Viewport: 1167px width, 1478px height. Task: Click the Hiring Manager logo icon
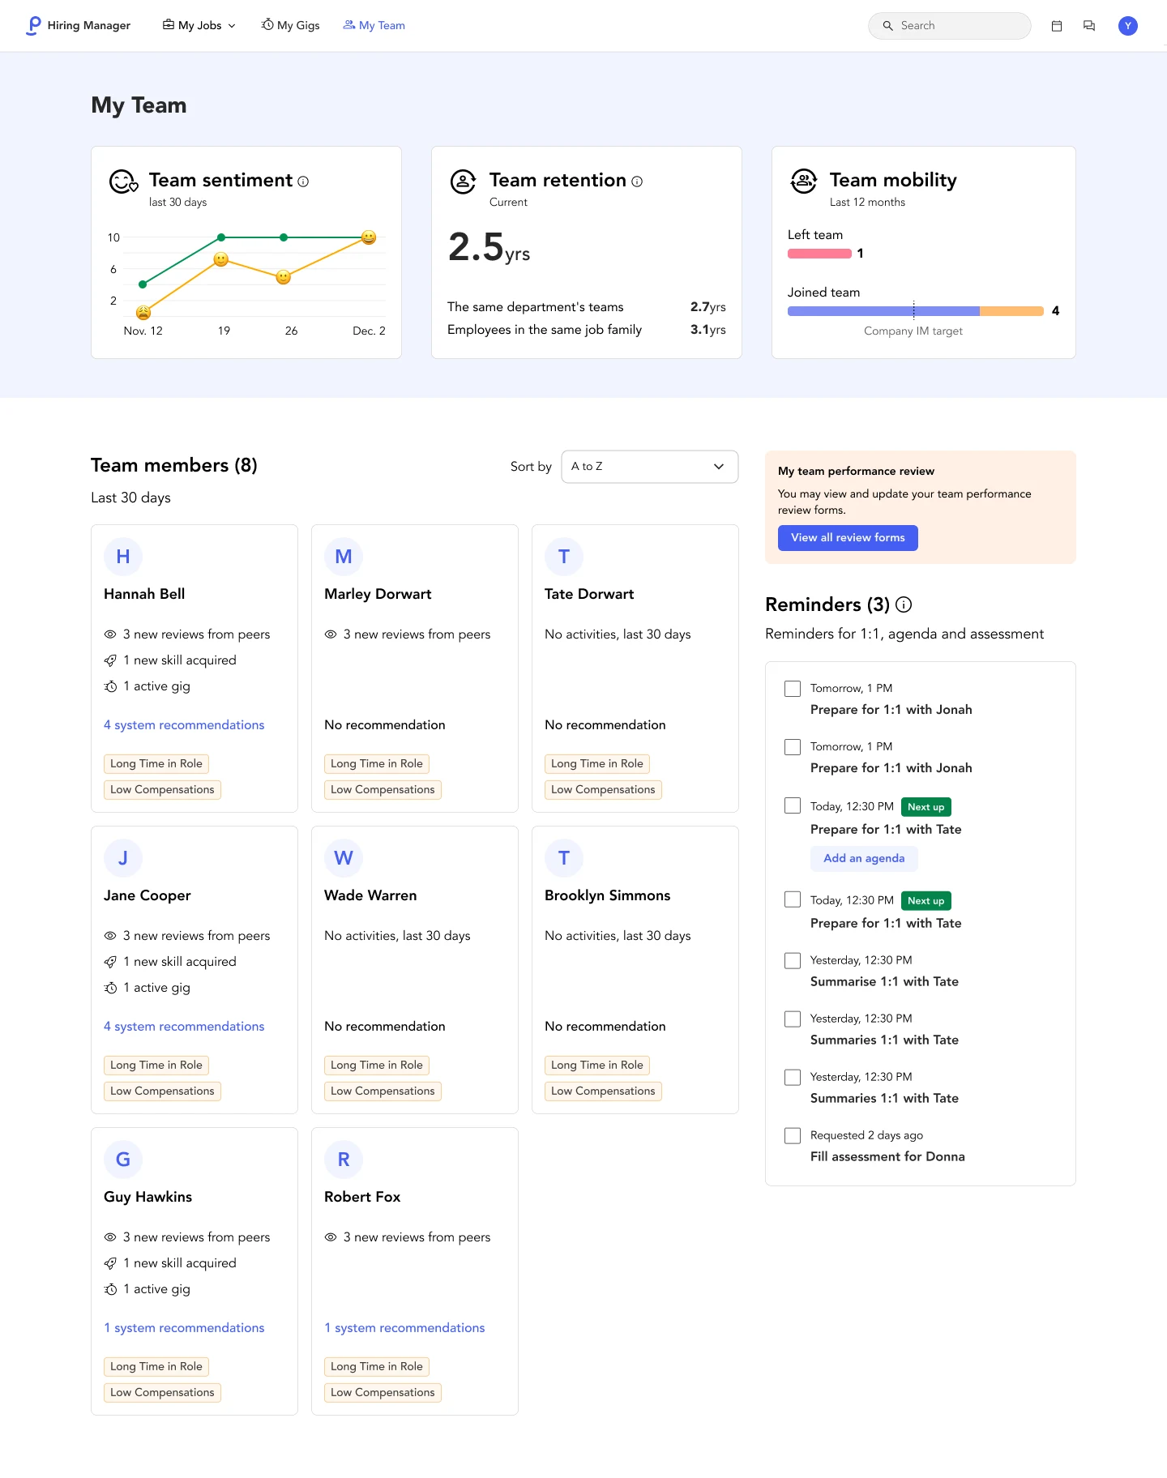click(x=34, y=26)
